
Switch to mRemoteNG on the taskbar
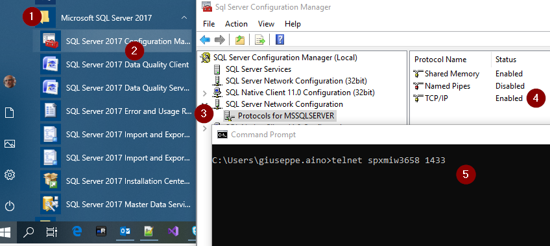tap(101, 231)
